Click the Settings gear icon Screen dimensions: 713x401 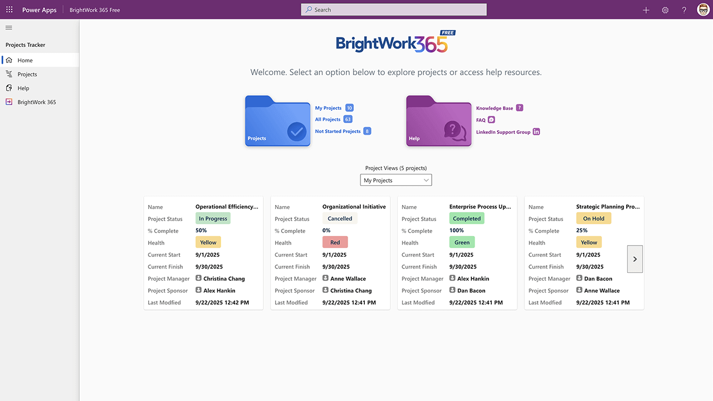665,9
